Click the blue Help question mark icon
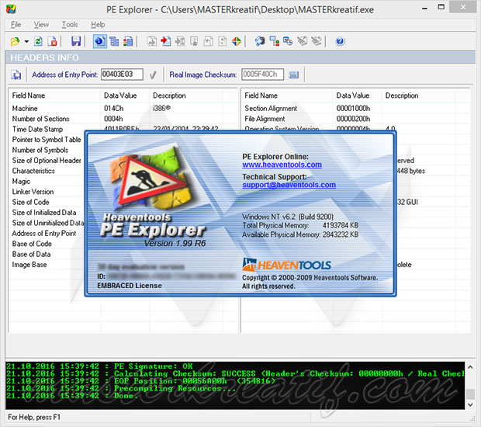This screenshot has height=427, width=481. pos(340,41)
